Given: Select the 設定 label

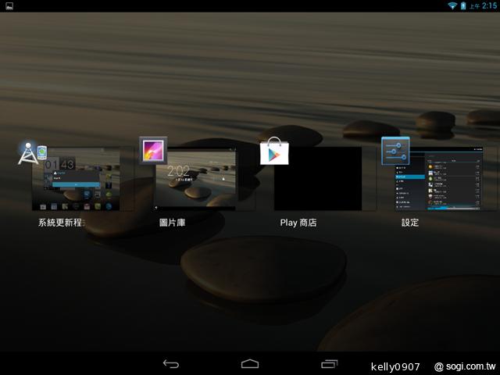Looking at the screenshot, I should 410,223.
